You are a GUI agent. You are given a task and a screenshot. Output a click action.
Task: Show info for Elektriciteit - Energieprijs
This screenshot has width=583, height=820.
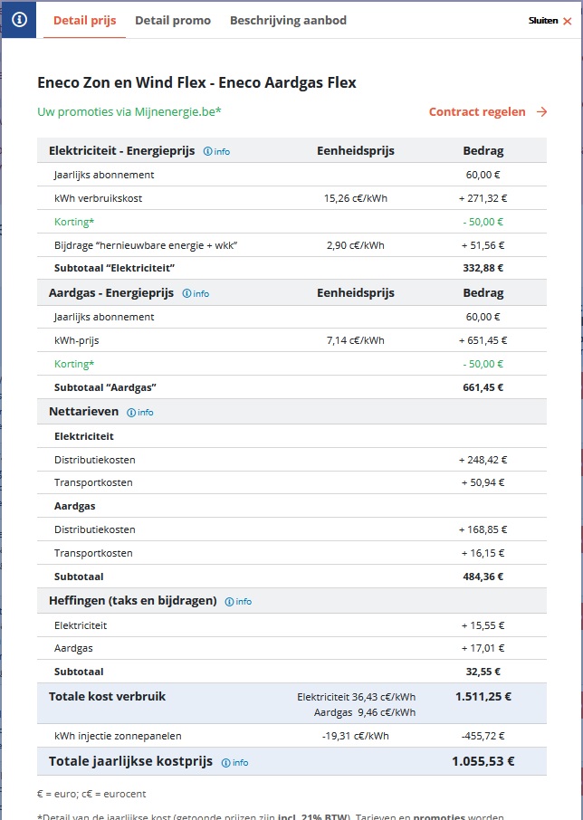(216, 152)
